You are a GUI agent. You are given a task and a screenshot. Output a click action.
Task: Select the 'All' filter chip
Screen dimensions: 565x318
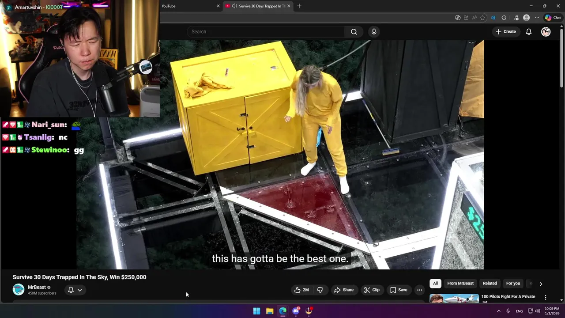pos(435,284)
